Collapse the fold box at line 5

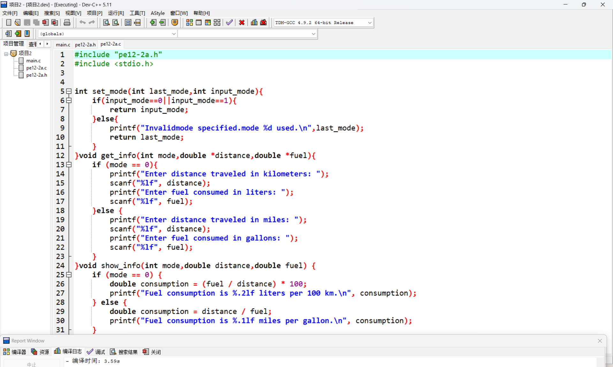click(69, 91)
